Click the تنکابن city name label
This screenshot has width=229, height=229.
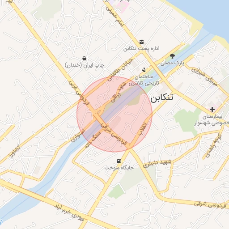click(162, 98)
